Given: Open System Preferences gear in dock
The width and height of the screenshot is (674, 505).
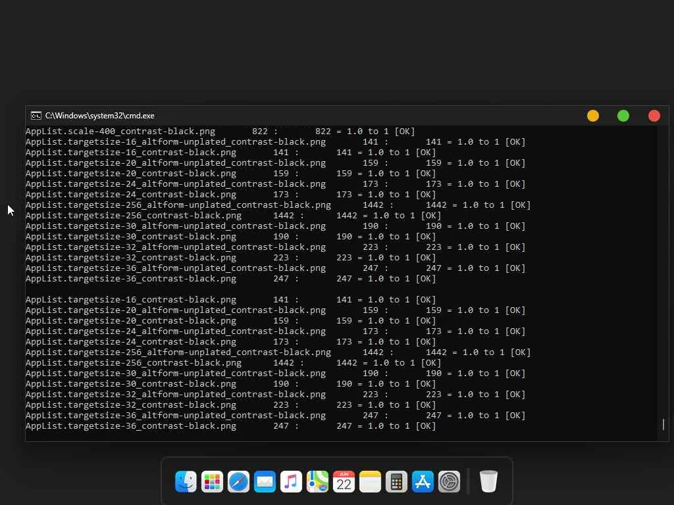Looking at the screenshot, I should [x=449, y=481].
